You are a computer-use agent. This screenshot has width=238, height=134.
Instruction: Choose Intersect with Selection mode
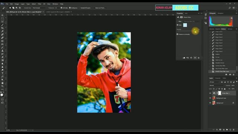20,8
